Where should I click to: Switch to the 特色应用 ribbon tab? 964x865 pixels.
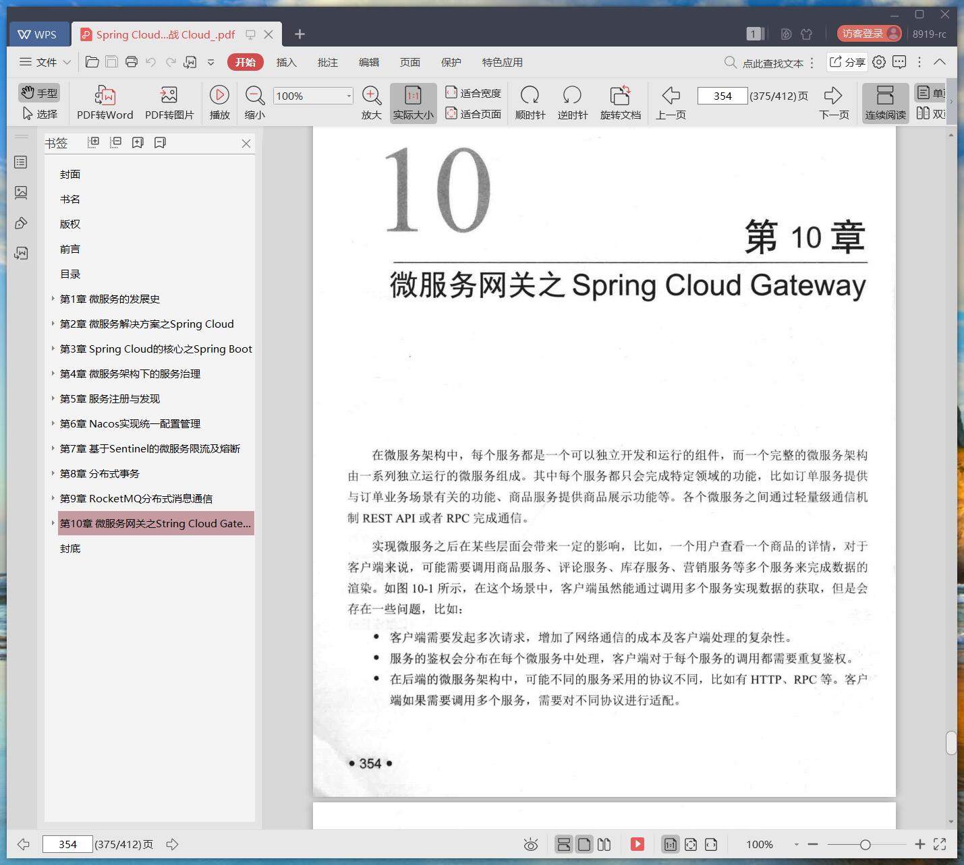(502, 62)
